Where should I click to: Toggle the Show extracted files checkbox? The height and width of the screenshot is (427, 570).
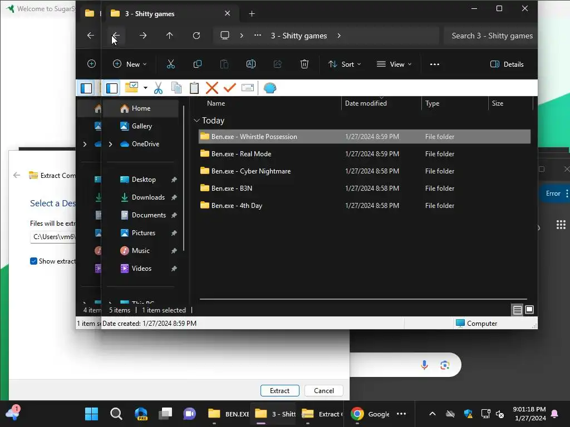coord(33,261)
